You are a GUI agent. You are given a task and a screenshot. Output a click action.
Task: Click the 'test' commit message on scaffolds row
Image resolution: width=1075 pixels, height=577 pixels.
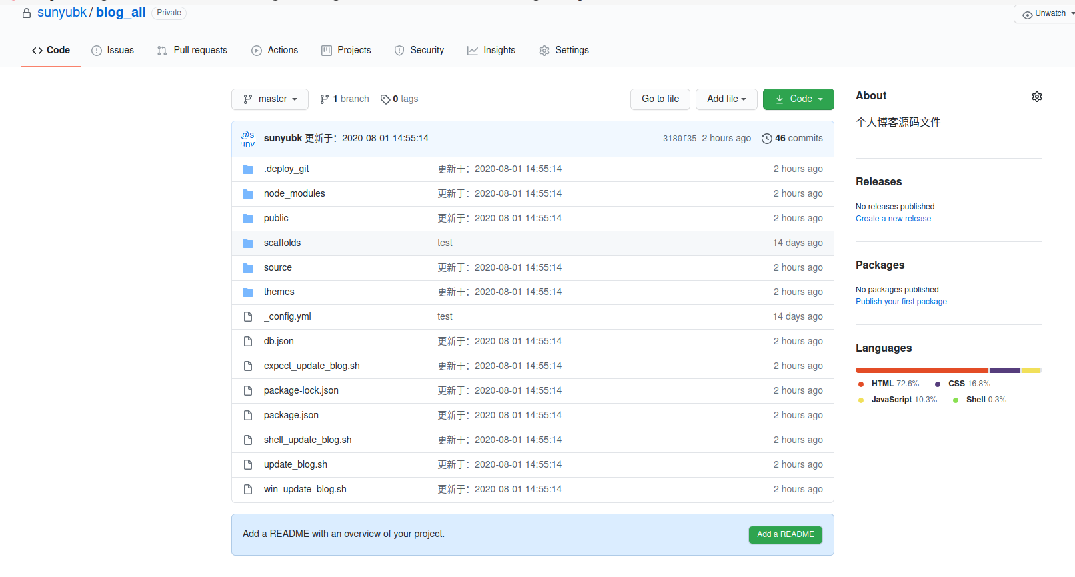point(445,243)
